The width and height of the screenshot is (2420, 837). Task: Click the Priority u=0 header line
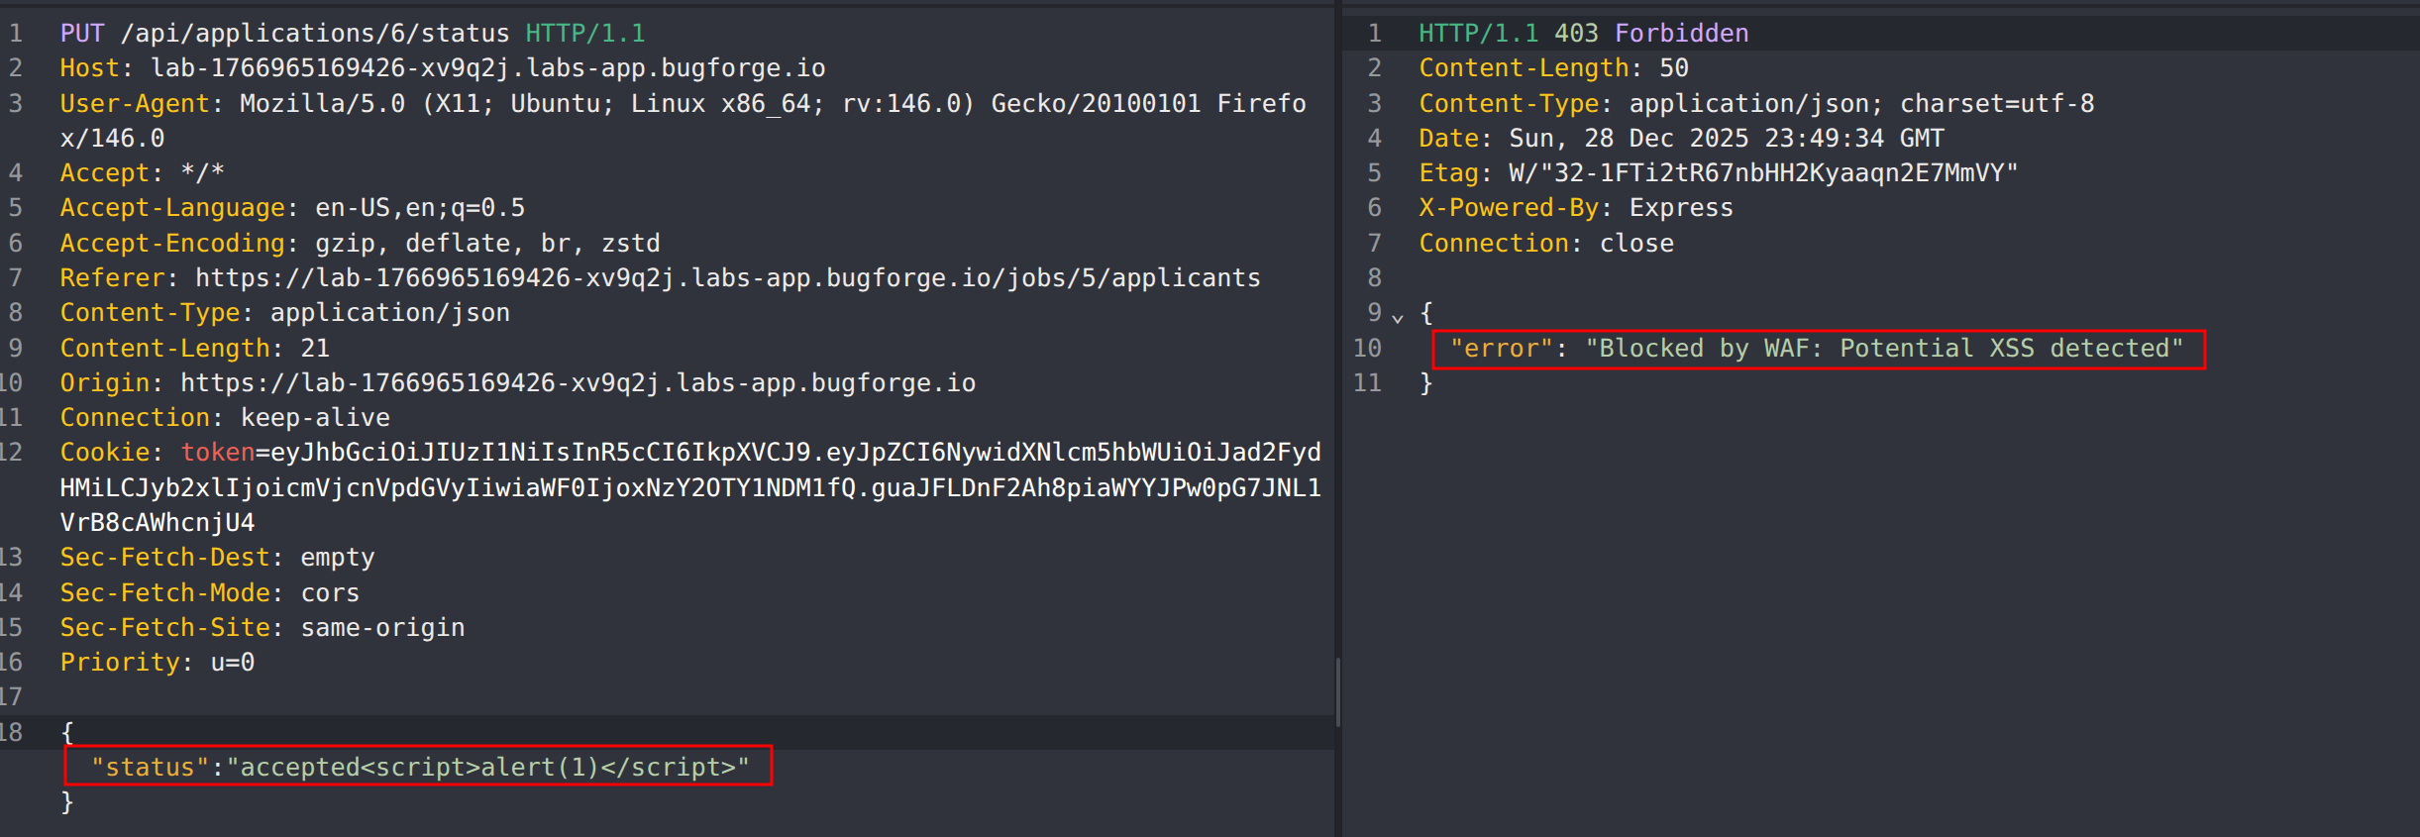(x=157, y=663)
